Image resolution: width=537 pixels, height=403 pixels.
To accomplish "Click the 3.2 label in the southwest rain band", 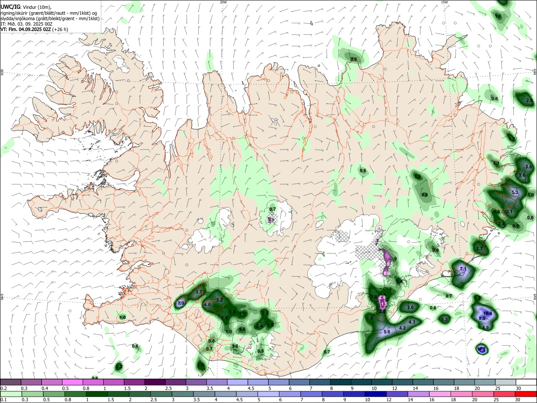I will tap(219, 300).
